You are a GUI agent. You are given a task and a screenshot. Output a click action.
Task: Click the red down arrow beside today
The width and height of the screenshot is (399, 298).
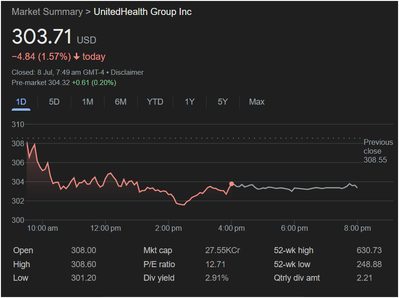76,57
